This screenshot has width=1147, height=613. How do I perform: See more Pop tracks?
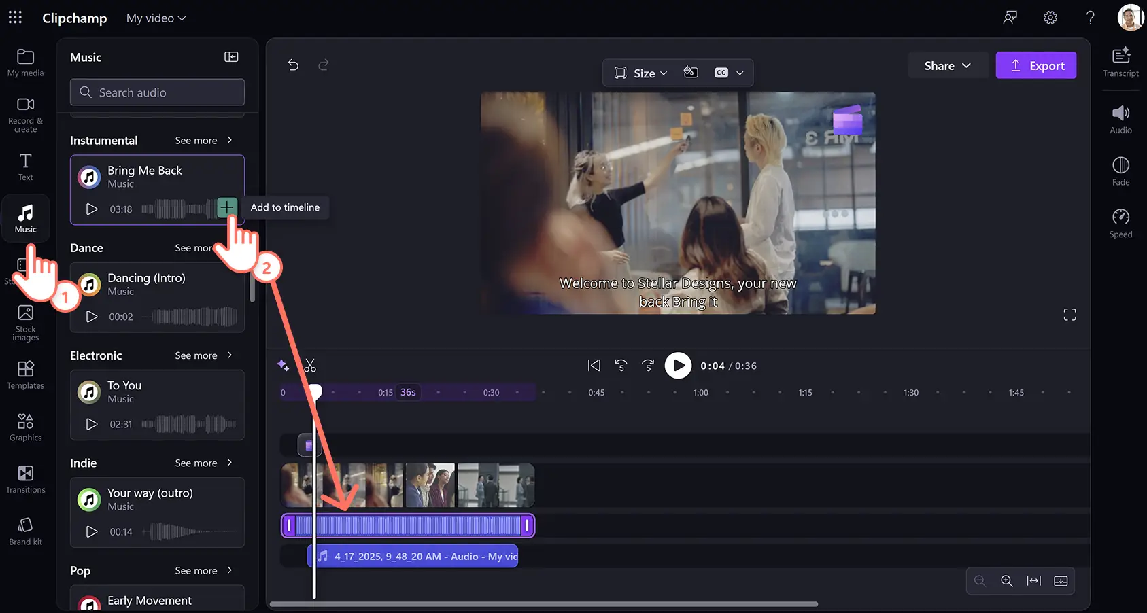tap(204, 570)
